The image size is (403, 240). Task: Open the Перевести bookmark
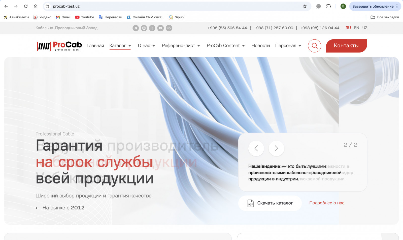tap(110, 17)
